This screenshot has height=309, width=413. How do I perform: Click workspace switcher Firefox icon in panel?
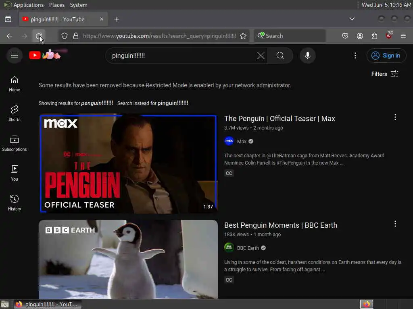(367, 304)
